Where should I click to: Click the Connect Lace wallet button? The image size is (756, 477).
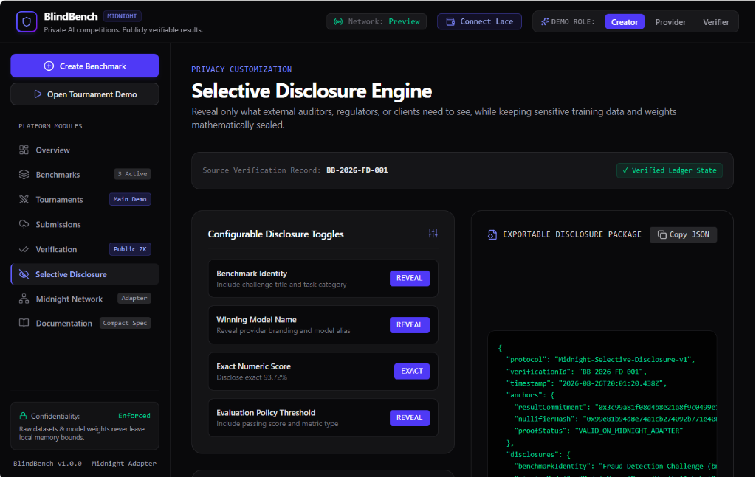click(479, 21)
